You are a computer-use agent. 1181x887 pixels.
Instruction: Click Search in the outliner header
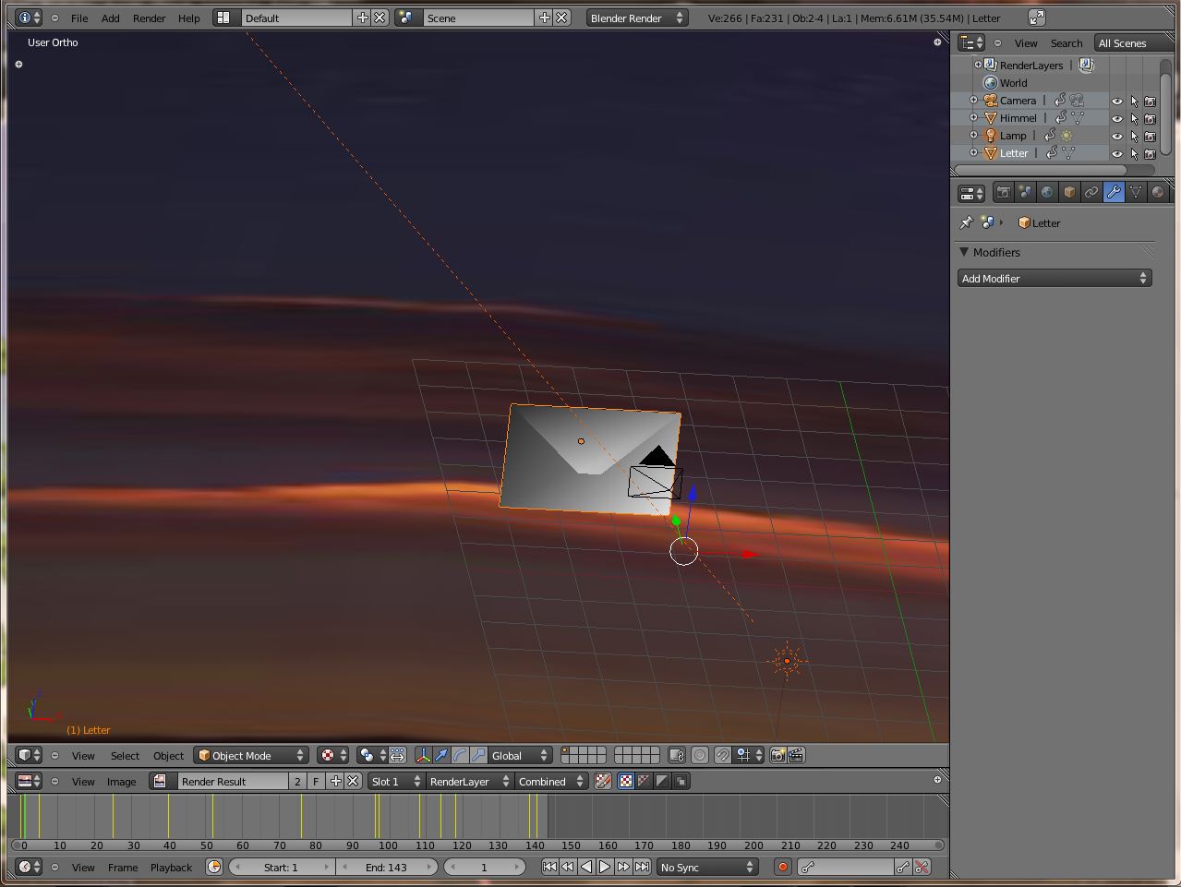1066,42
